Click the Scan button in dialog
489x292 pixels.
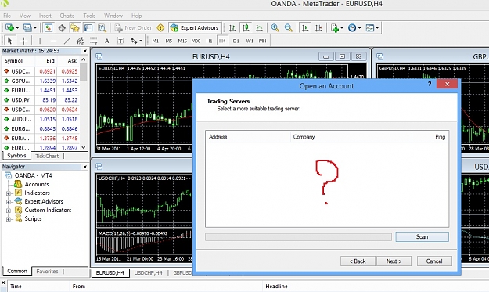422,236
